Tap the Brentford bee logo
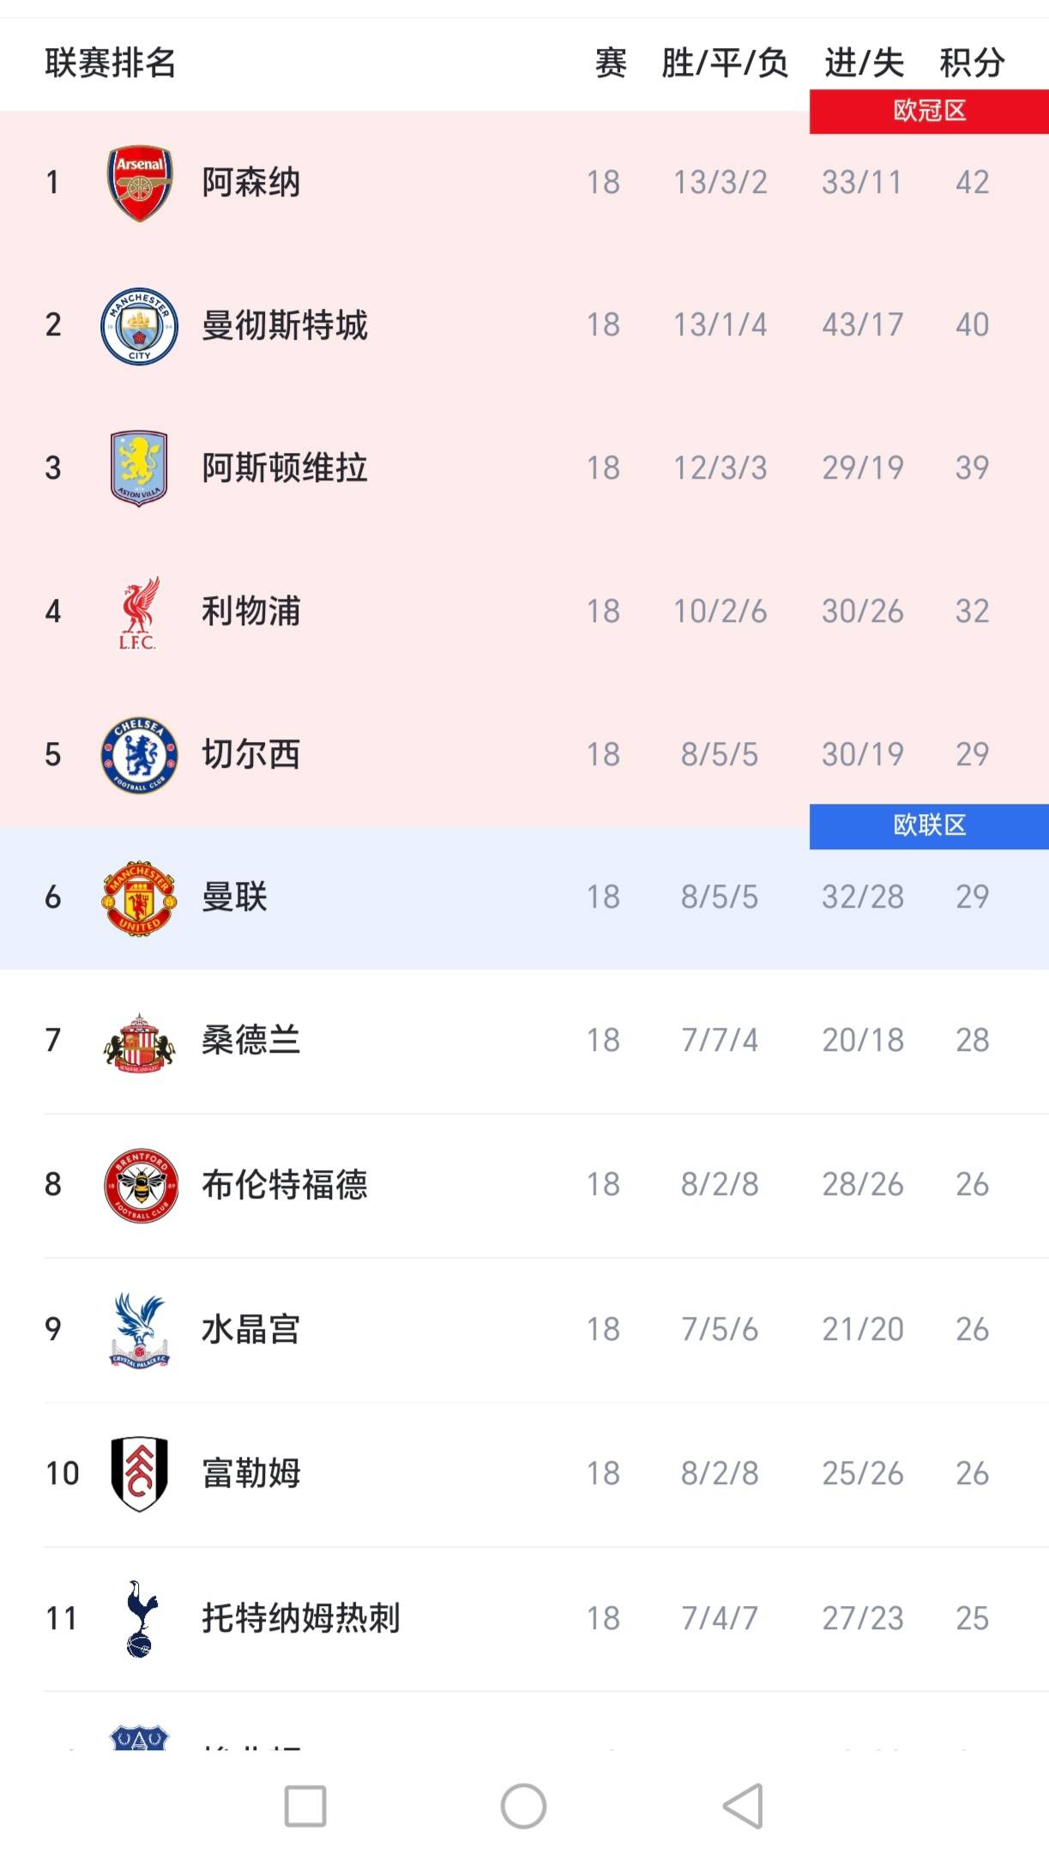 pyautogui.click(x=141, y=1186)
